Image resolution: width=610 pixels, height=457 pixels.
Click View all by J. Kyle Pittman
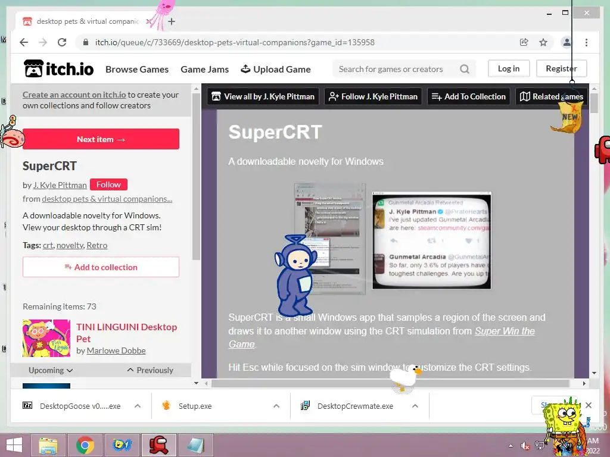pyautogui.click(x=263, y=96)
